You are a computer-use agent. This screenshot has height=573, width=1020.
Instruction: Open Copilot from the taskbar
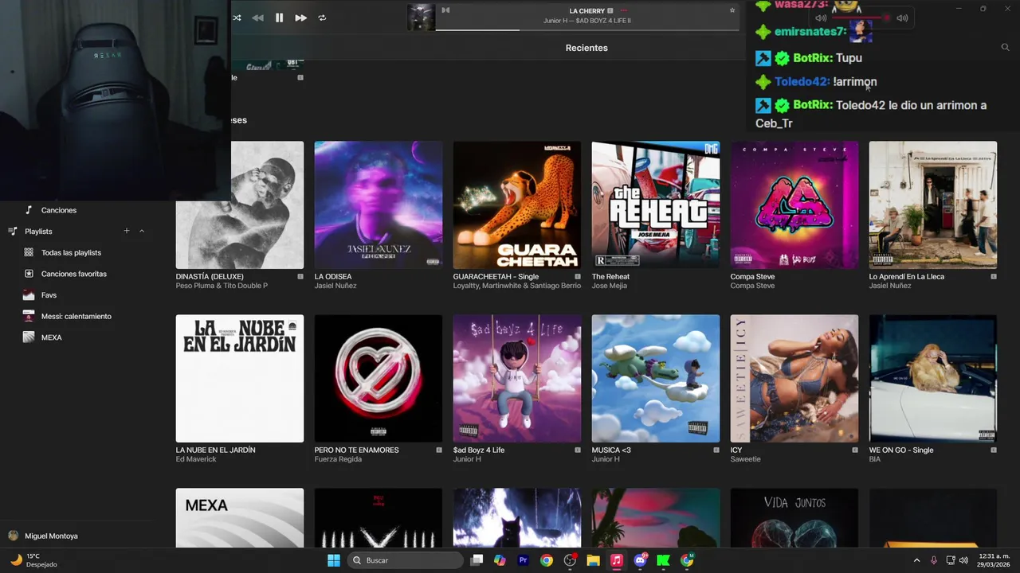pos(500,560)
